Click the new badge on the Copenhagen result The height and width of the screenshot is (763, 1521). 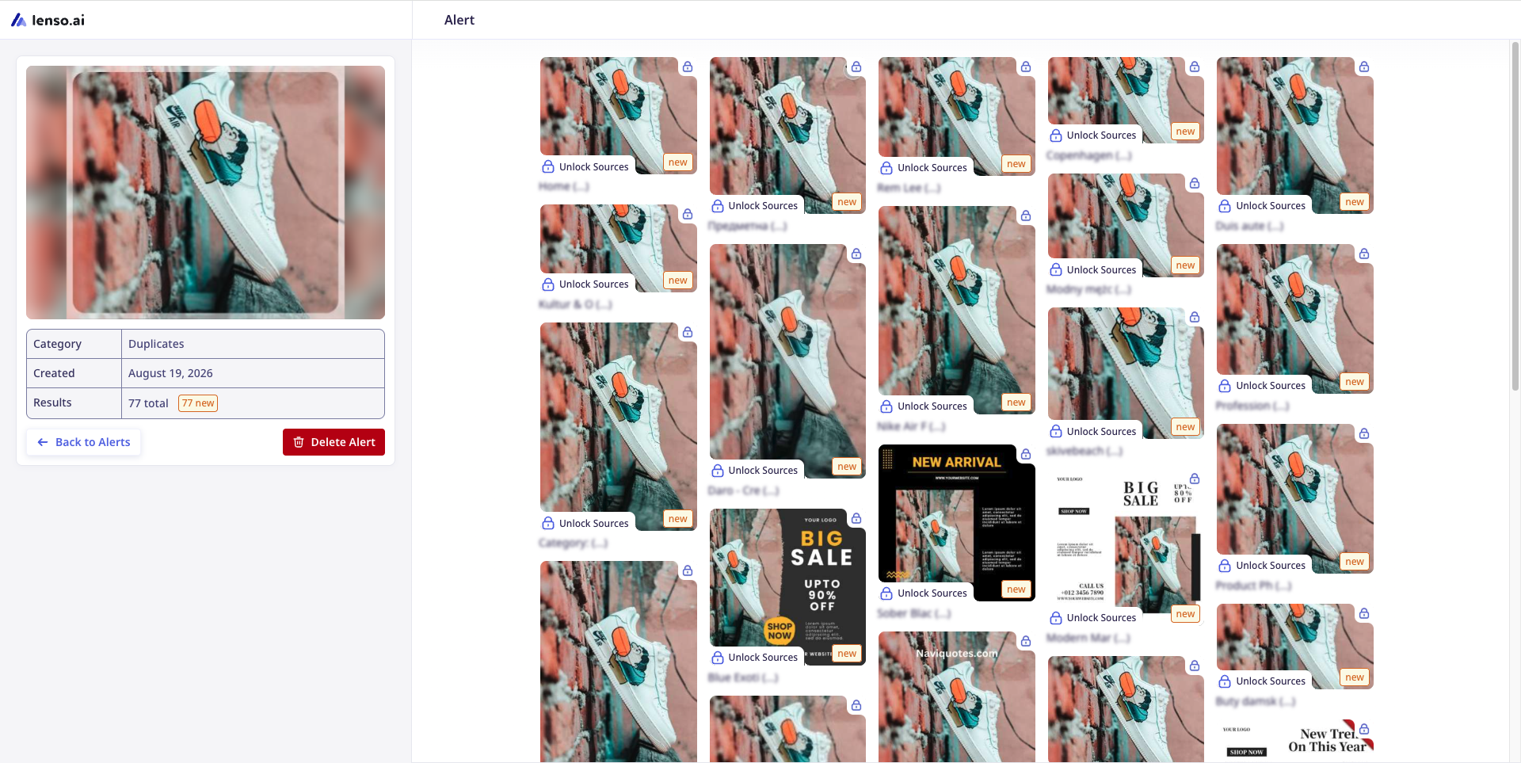[1186, 132]
